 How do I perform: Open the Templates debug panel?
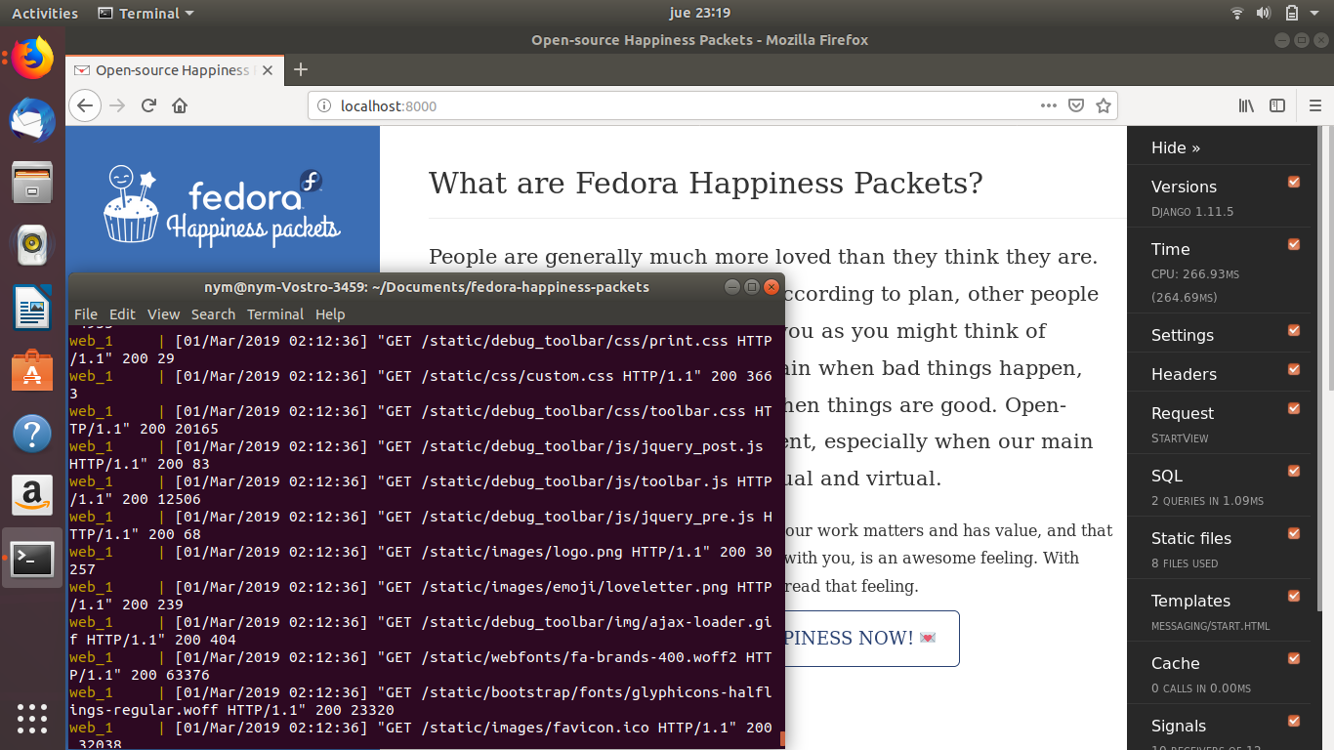click(1190, 601)
